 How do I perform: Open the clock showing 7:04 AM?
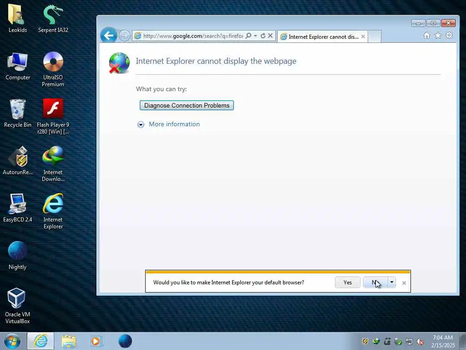coord(443,341)
